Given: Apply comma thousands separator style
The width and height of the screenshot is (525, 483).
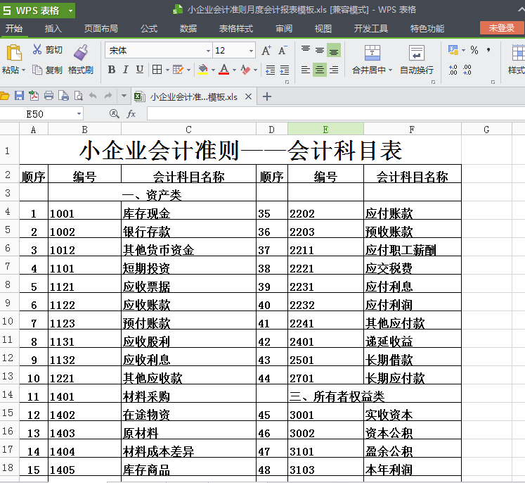Looking at the screenshot, I should coord(488,50).
